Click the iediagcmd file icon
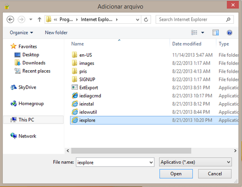Screen dimensions: 242x187 coord(75,95)
